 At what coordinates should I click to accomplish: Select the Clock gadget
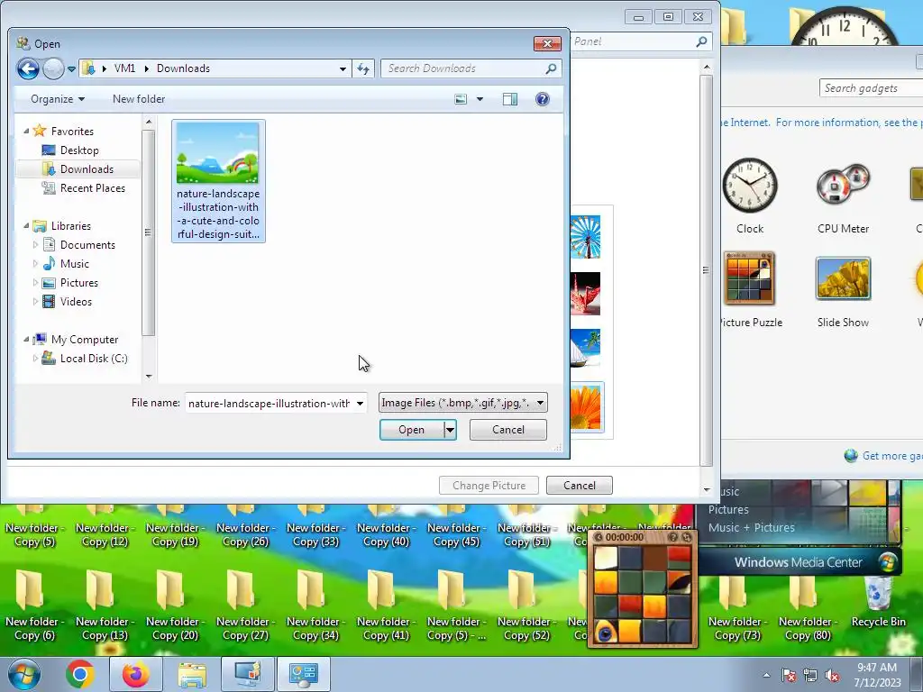[x=749, y=196]
